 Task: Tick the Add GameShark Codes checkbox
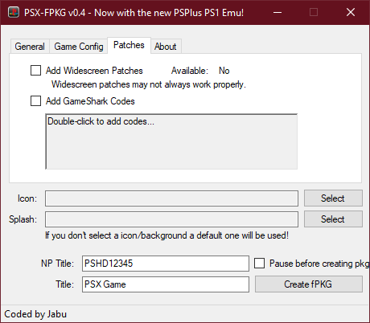(35, 101)
